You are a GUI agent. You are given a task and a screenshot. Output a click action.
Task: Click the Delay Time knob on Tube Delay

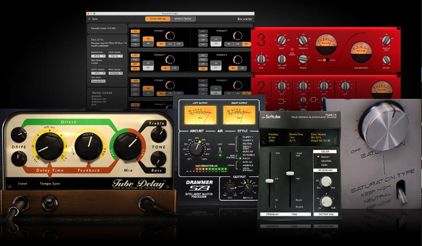49,147
